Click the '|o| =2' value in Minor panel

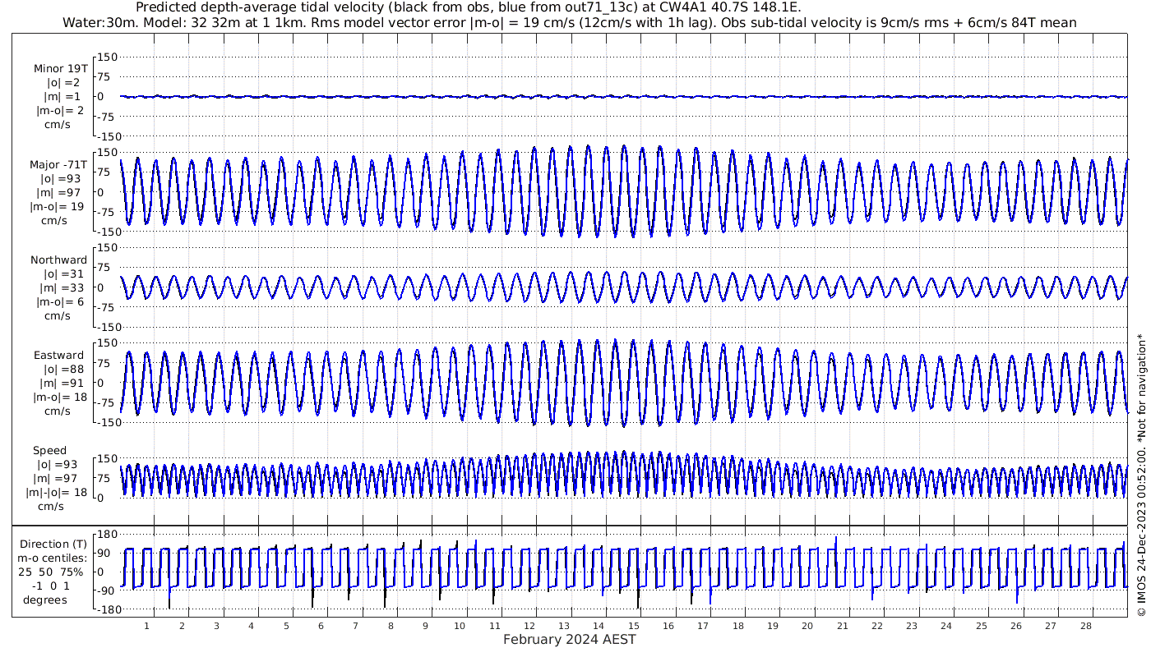click(x=63, y=83)
